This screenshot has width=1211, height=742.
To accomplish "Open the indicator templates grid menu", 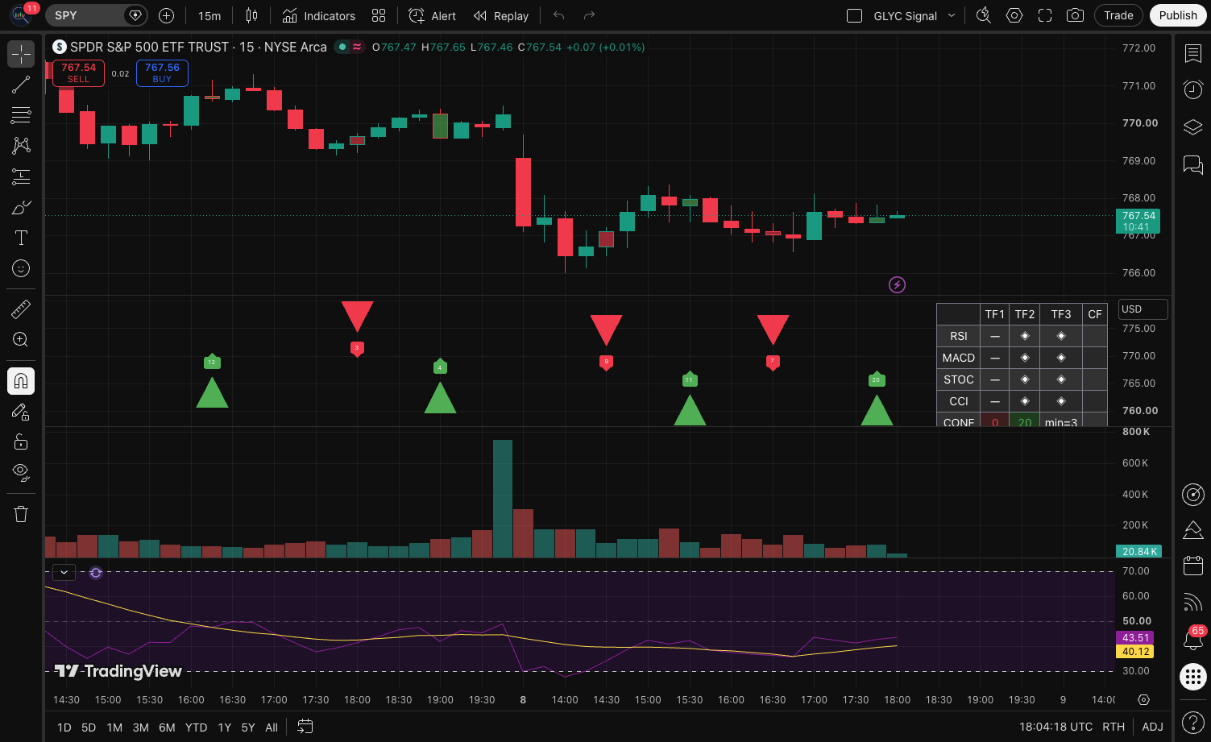I will tap(379, 15).
